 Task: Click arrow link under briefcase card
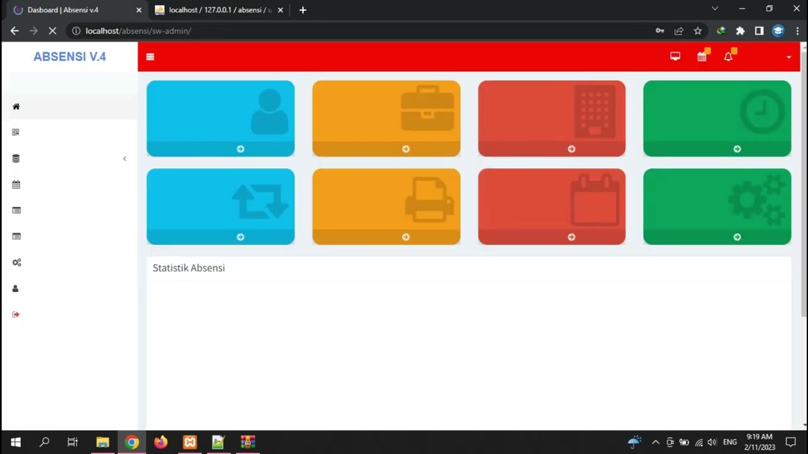[406, 149]
